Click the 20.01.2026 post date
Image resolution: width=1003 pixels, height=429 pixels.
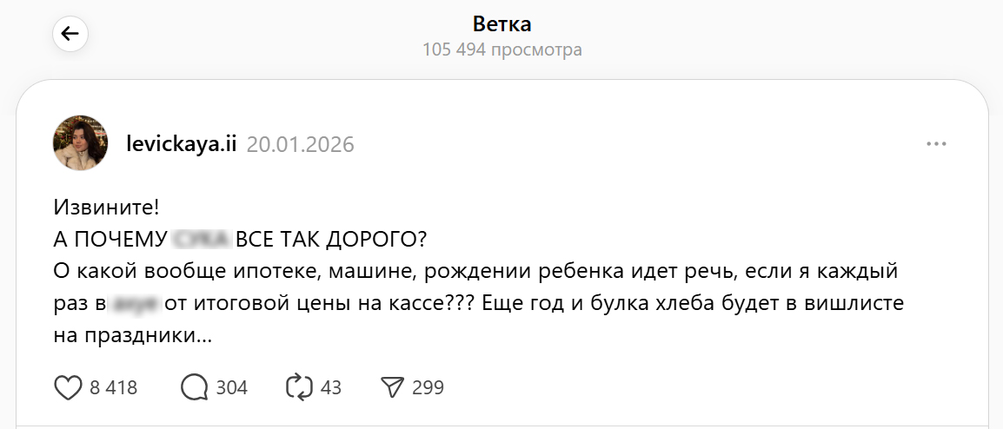(301, 144)
